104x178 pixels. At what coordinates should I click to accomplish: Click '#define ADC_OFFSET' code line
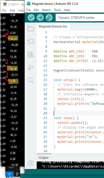coord(79,61)
